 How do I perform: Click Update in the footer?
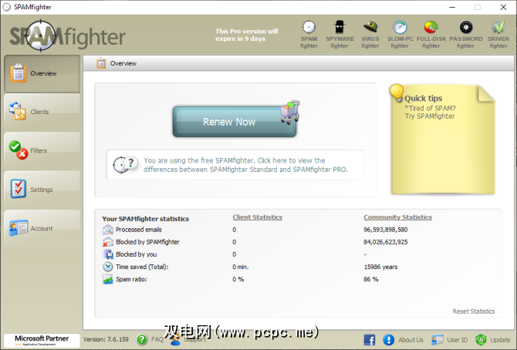[x=493, y=340]
